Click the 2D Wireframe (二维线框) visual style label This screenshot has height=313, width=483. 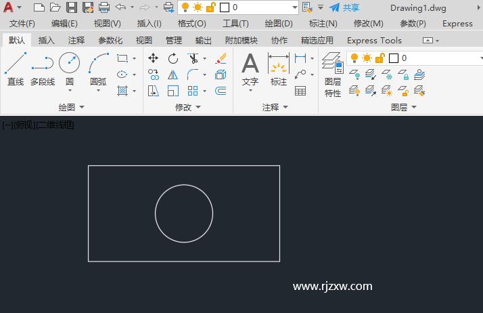click(x=55, y=125)
